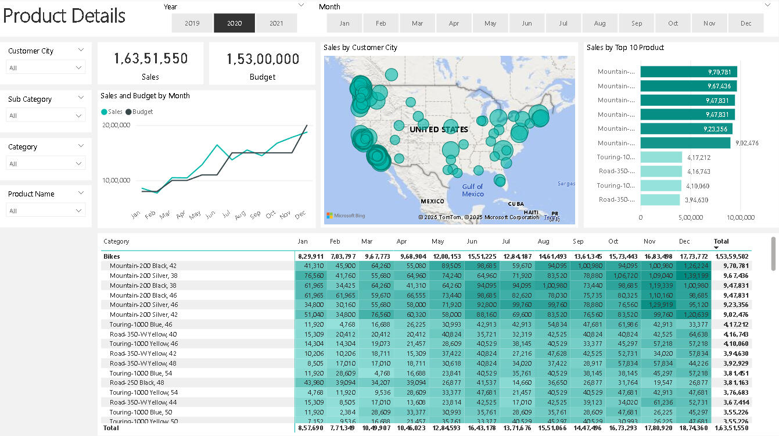The height and width of the screenshot is (436, 779).
Task: Click the Product Name header chevron
Action: [x=81, y=194]
